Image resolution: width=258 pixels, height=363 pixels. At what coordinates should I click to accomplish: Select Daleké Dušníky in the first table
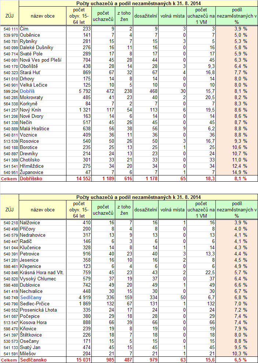point(43,48)
